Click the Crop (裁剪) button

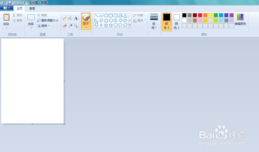tap(42, 15)
